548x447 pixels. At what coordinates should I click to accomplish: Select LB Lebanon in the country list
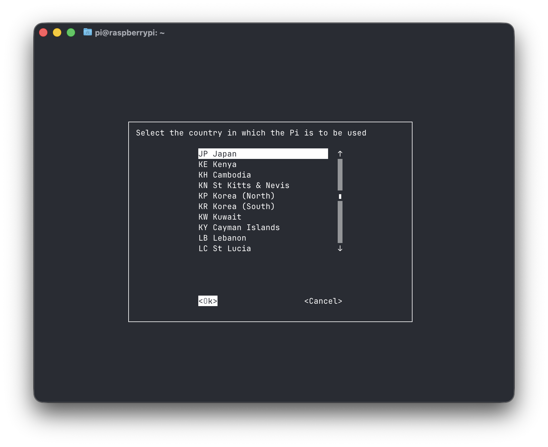click(x=222, y=238)
